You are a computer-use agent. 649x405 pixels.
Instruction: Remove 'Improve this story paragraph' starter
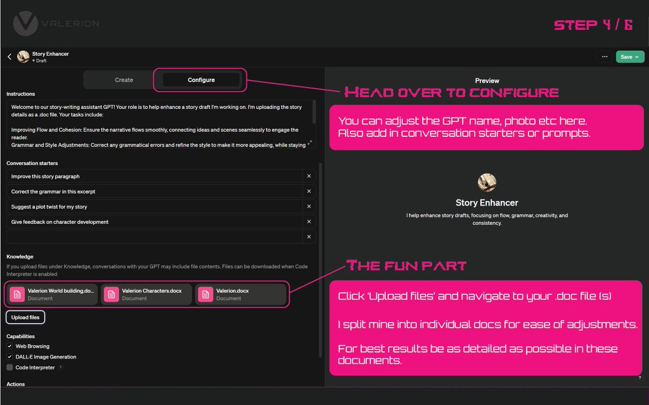(x=309, y=176)
